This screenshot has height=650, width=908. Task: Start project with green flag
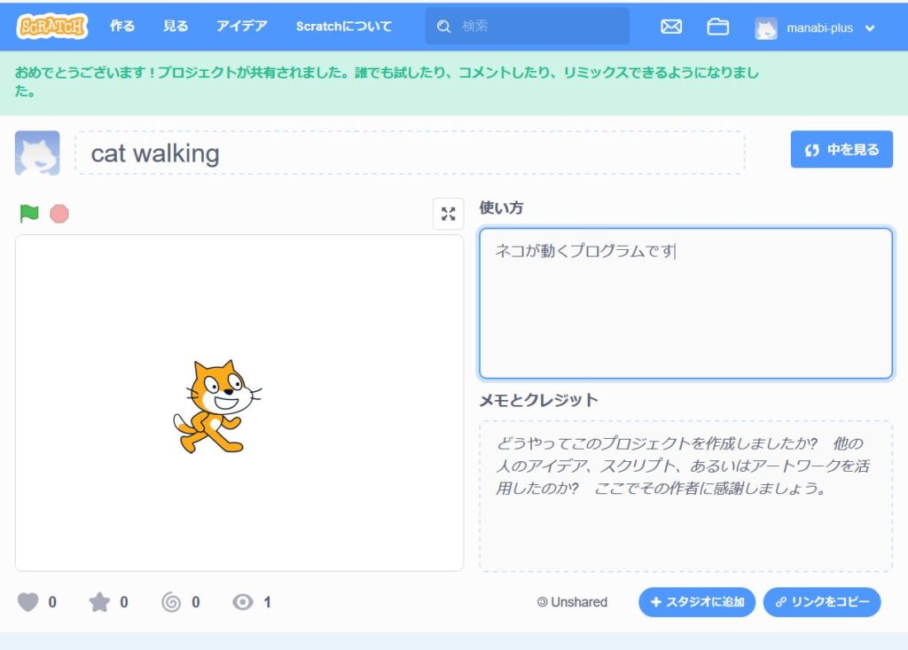tap(29, 213)
